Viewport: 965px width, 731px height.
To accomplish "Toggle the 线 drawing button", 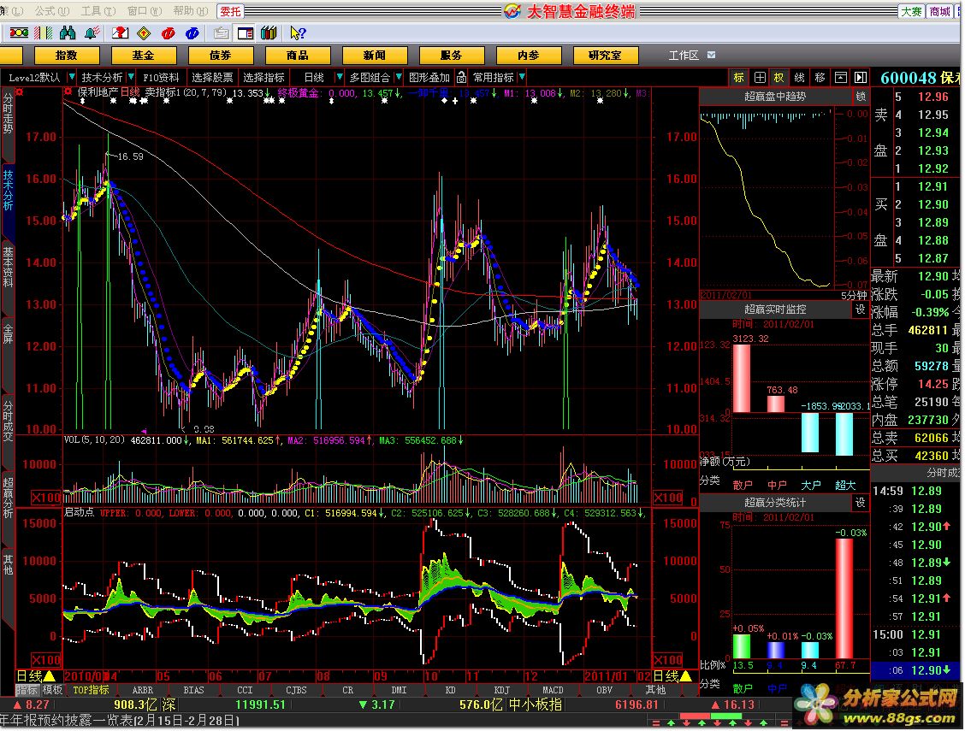I will click(799, 78).
